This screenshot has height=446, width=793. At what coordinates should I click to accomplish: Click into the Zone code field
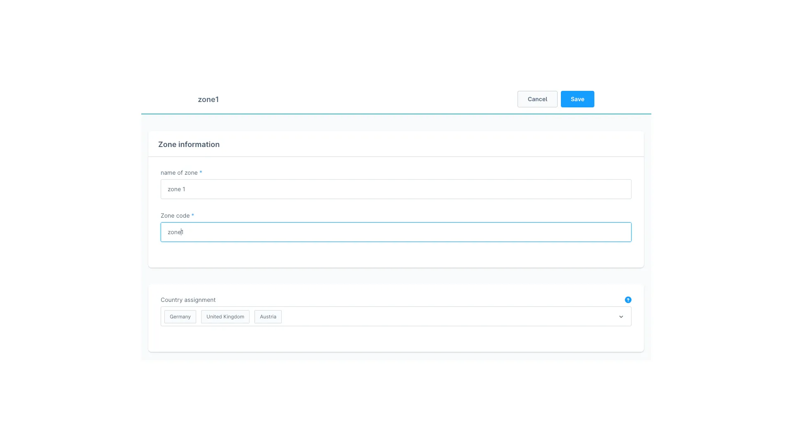click(x=395, y=232)
